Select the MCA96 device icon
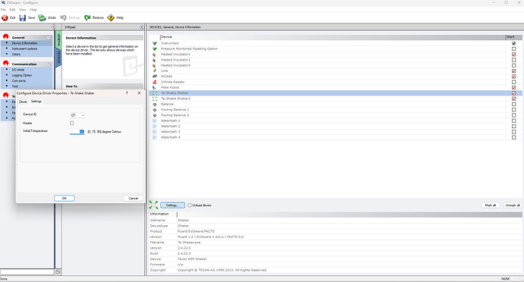The width and height of the screenshot is (524, 282). [154, 77]
